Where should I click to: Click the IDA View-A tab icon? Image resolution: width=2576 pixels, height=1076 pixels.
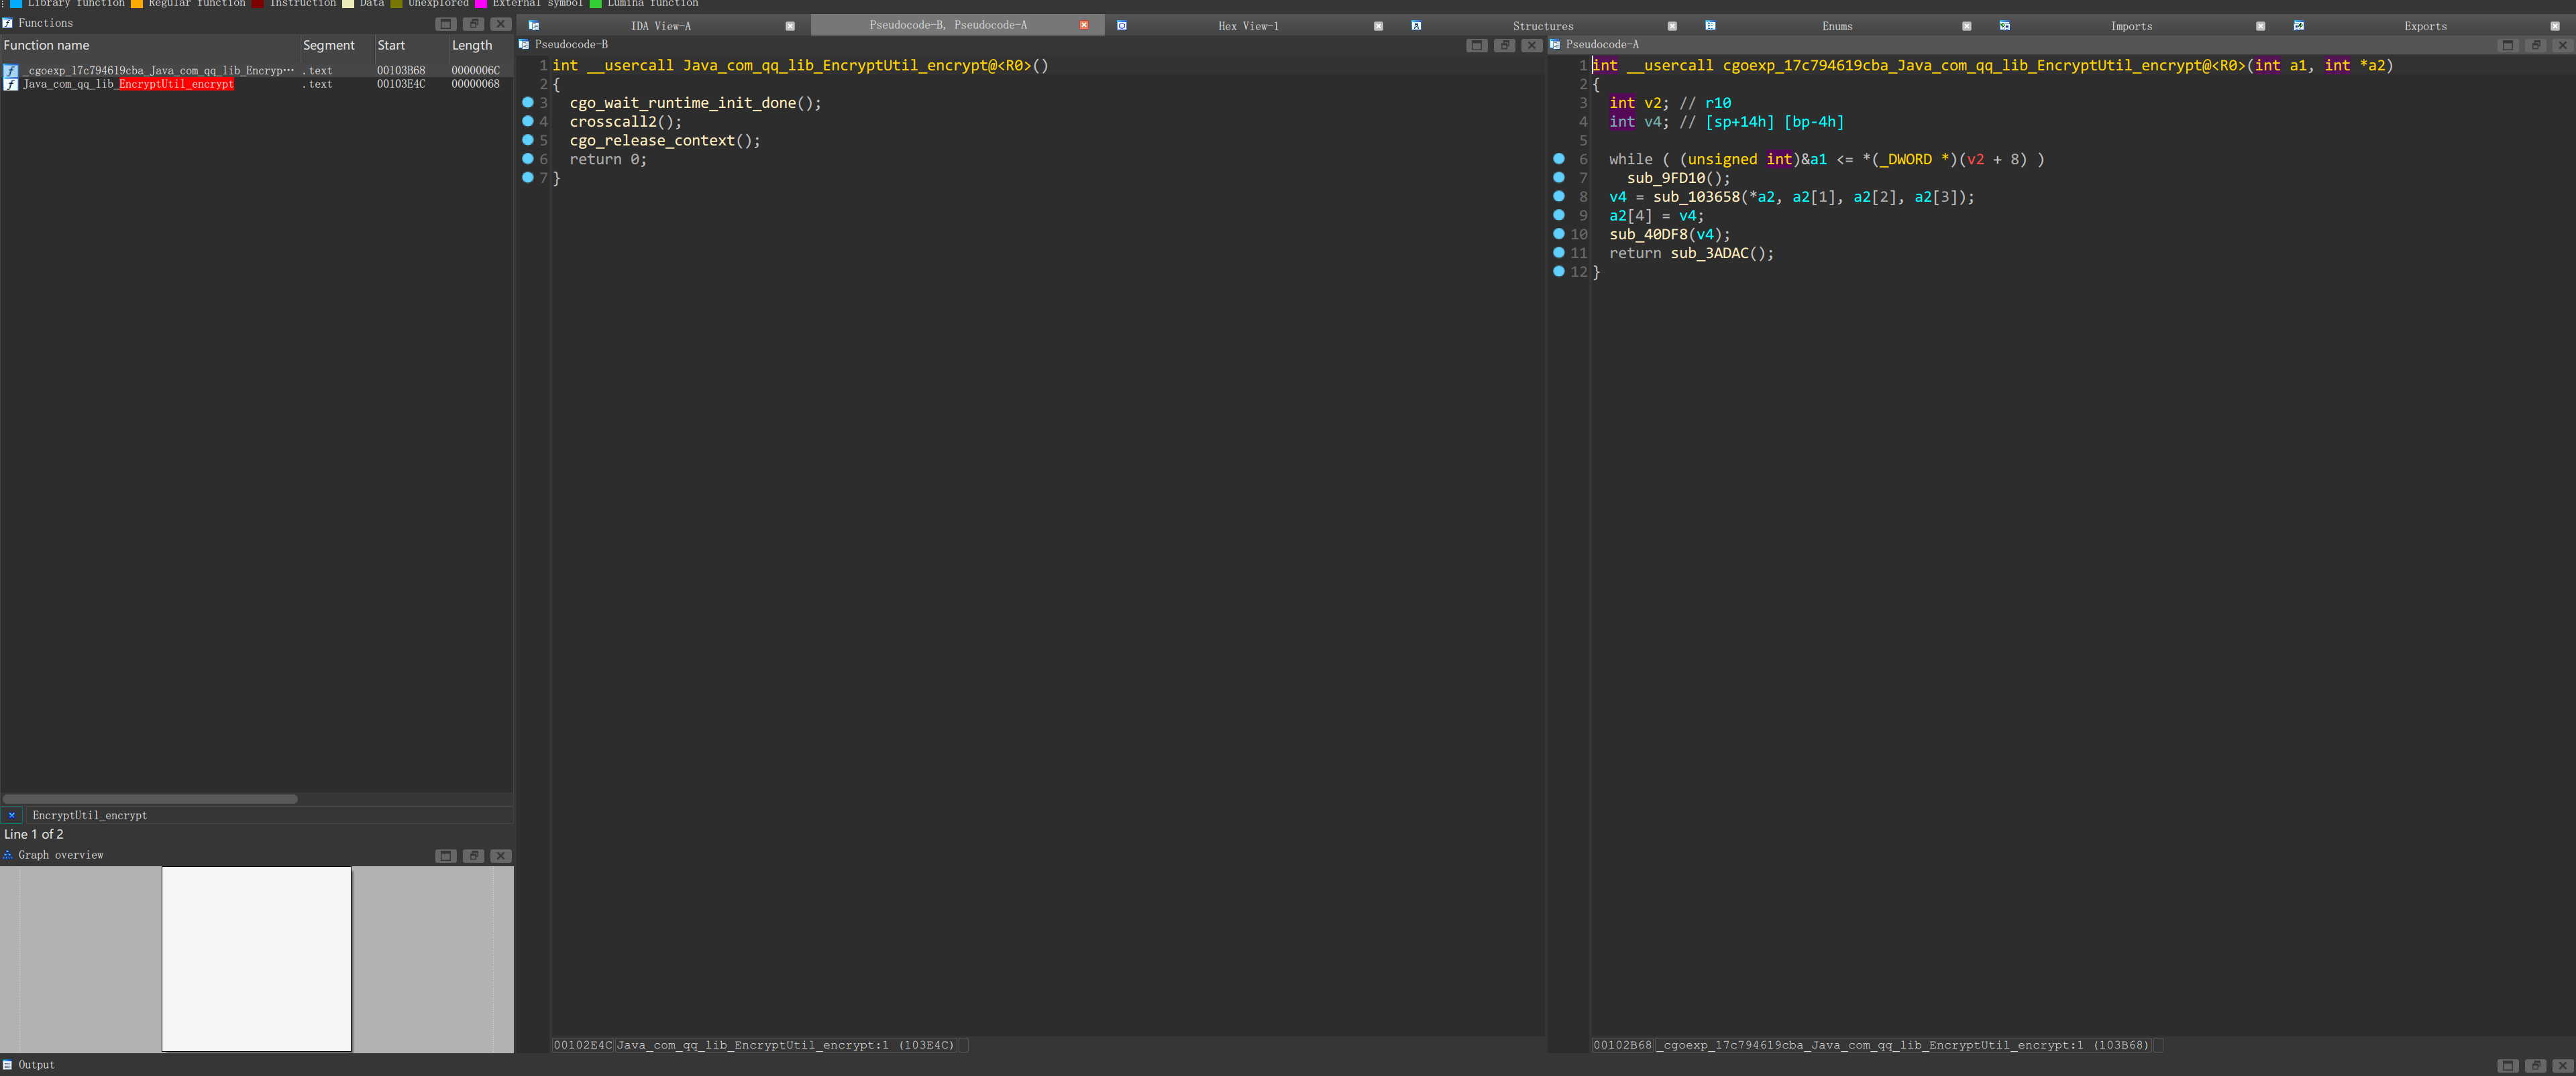(534, 26)
